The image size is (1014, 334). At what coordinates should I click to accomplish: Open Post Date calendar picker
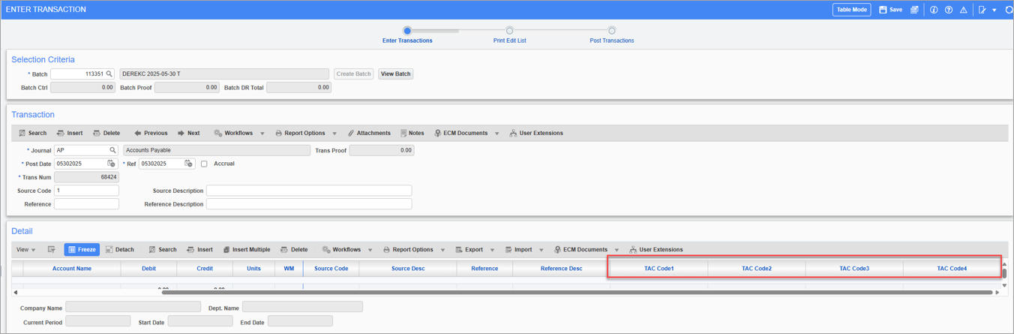tap(111, 164)
